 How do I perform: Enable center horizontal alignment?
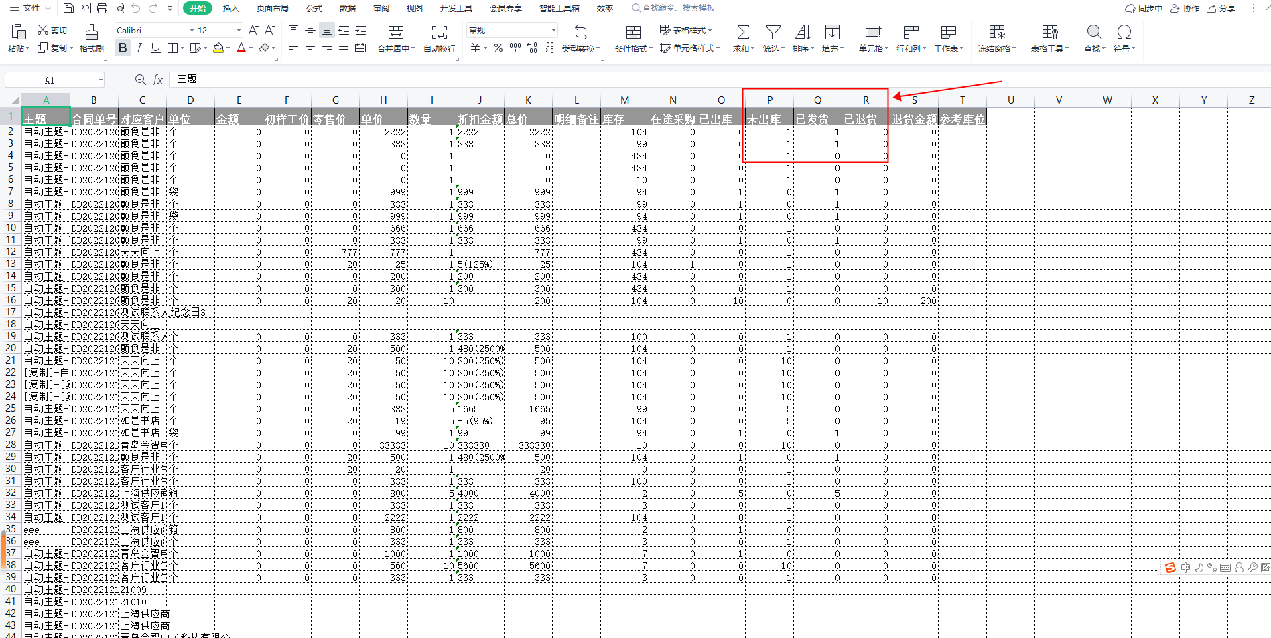tap(310, 48)
